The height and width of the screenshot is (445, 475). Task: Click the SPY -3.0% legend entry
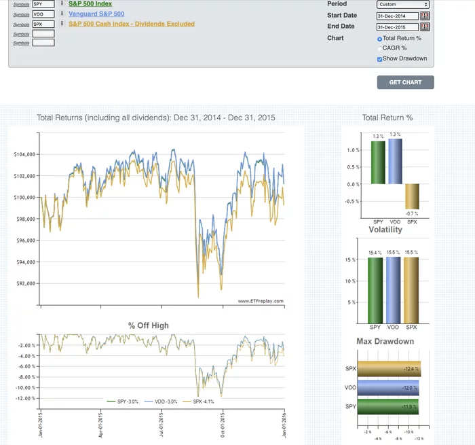pos(123,402)
